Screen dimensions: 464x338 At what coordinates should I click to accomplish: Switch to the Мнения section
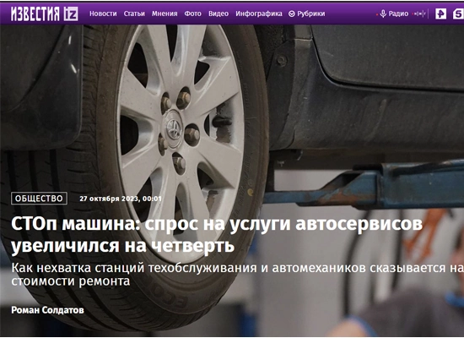tap(165, 14)
